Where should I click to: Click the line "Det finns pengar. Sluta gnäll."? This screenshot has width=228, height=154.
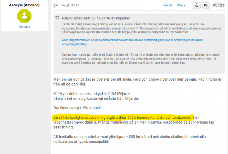pyautogui.click(x=78, y=108)
